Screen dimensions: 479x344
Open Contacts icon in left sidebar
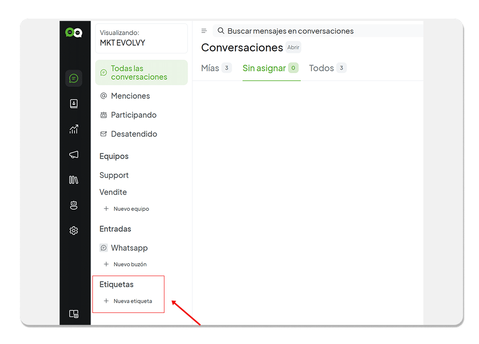[74, 104]
